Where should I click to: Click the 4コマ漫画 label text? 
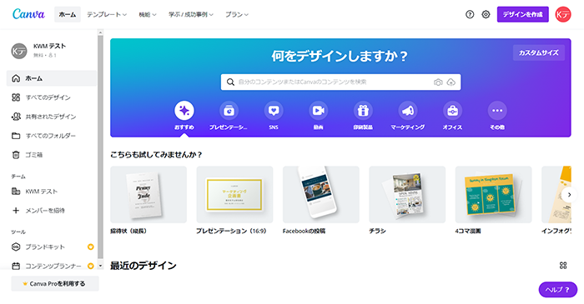click(468, 231)
